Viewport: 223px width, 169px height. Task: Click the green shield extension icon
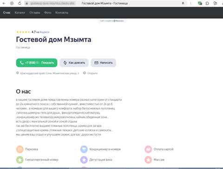200,3
